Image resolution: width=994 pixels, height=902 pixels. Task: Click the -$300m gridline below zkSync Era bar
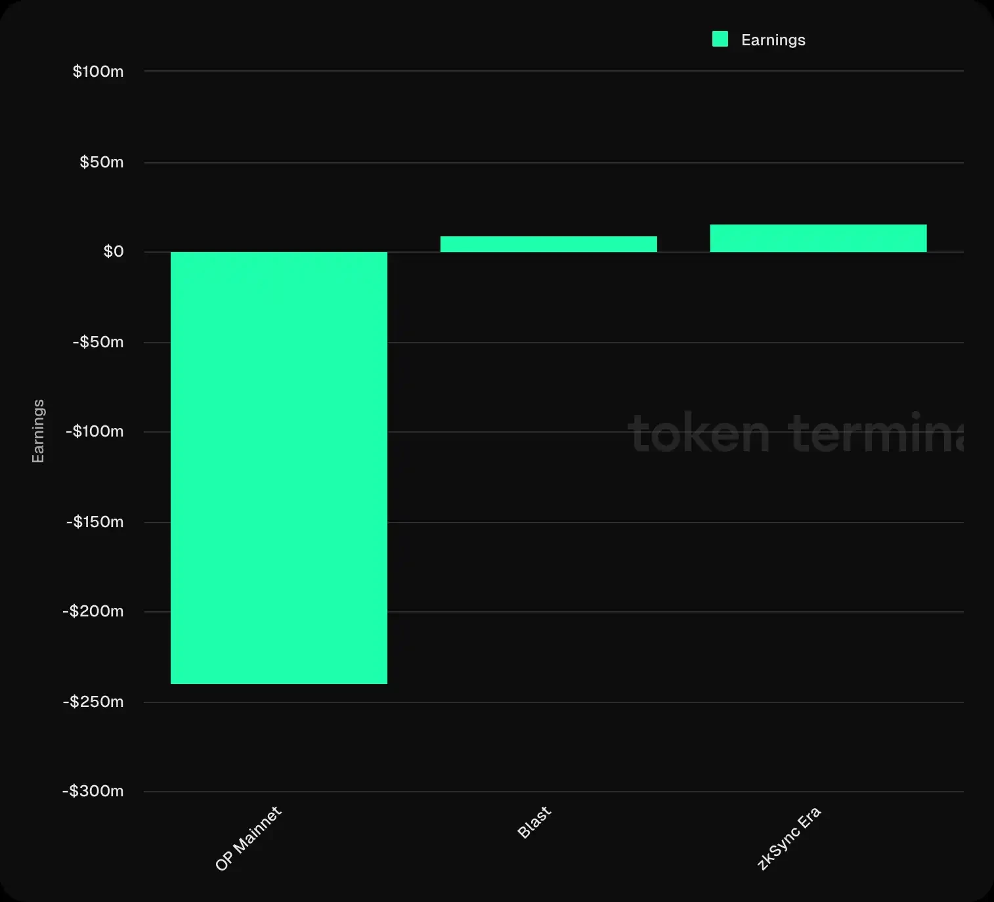pos(818,792)
